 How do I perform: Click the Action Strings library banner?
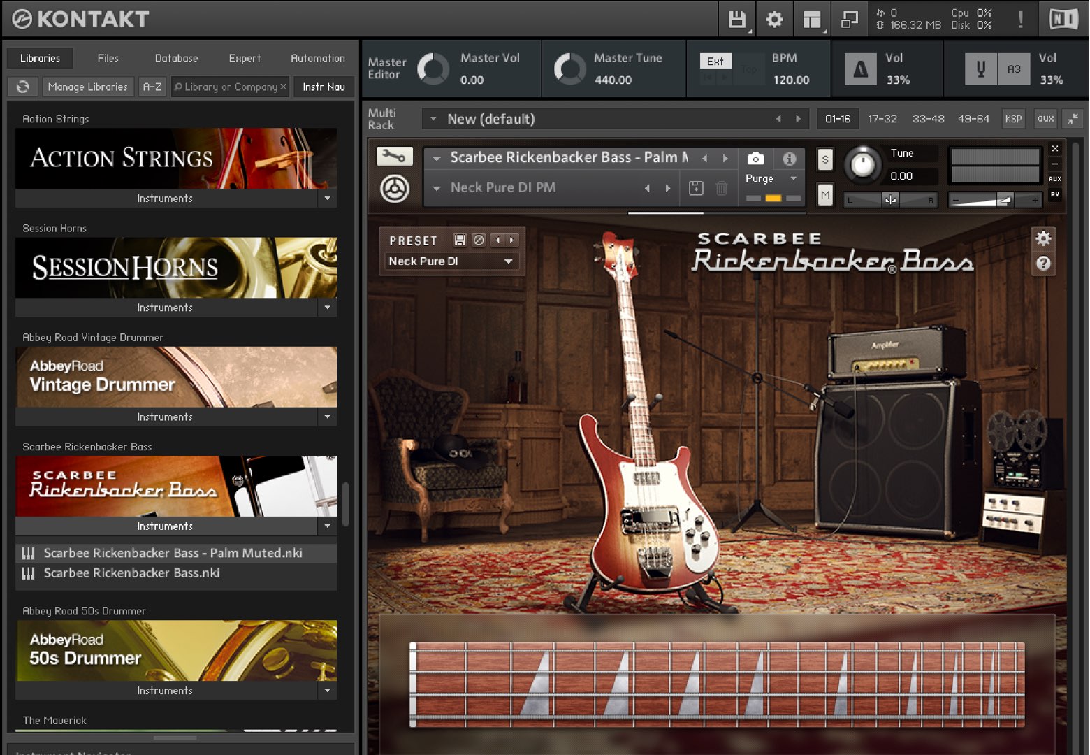coord(176,158)
